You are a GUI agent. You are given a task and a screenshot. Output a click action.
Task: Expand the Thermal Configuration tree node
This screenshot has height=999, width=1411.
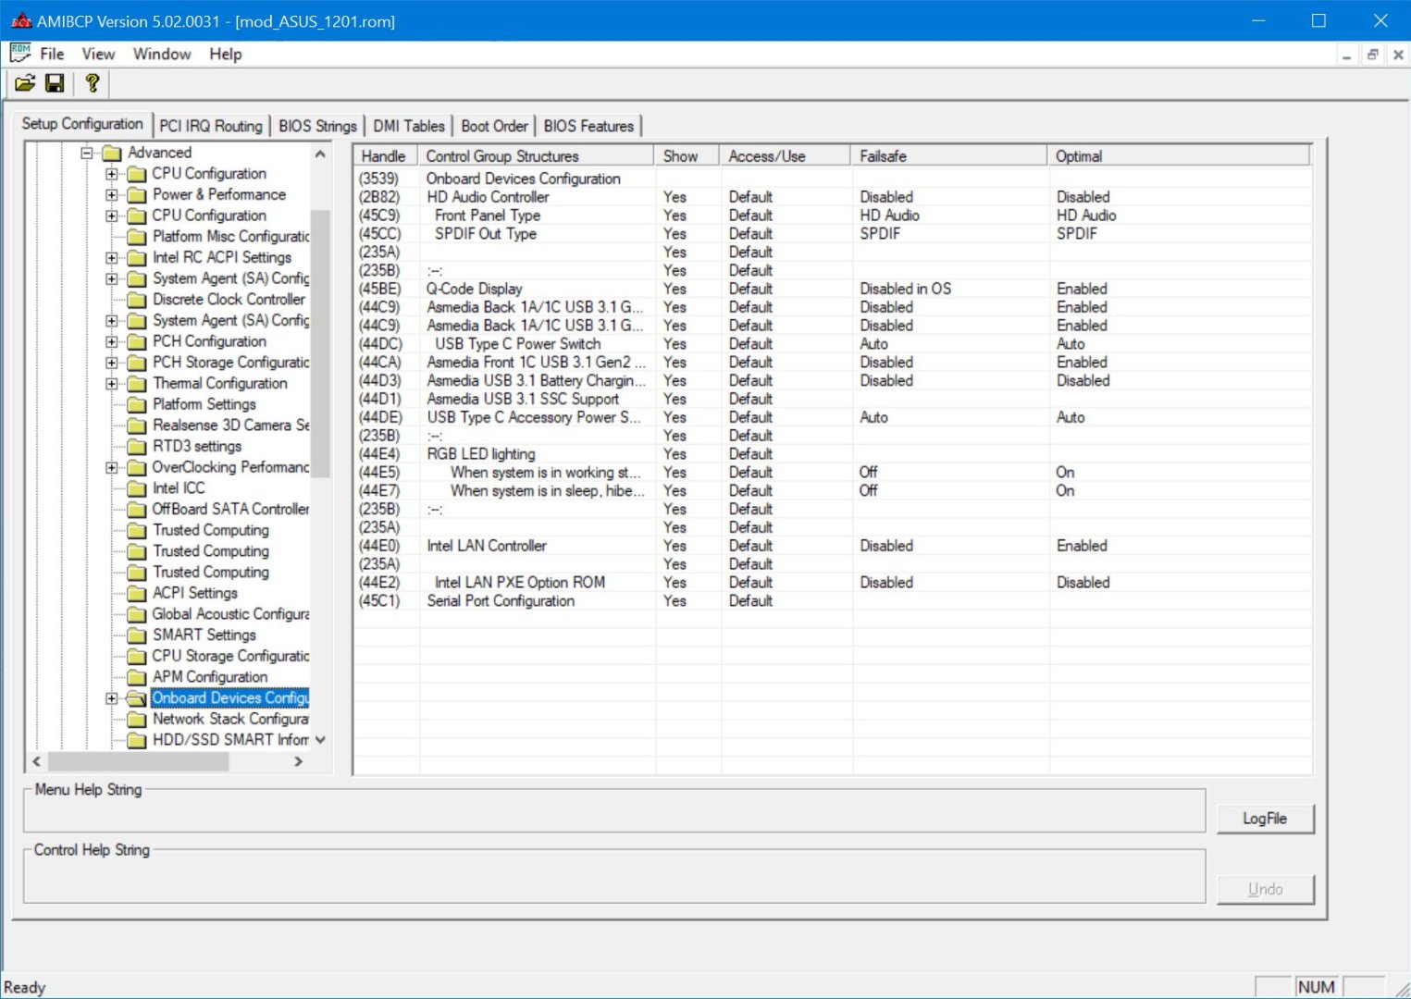(x=112, y=384)
